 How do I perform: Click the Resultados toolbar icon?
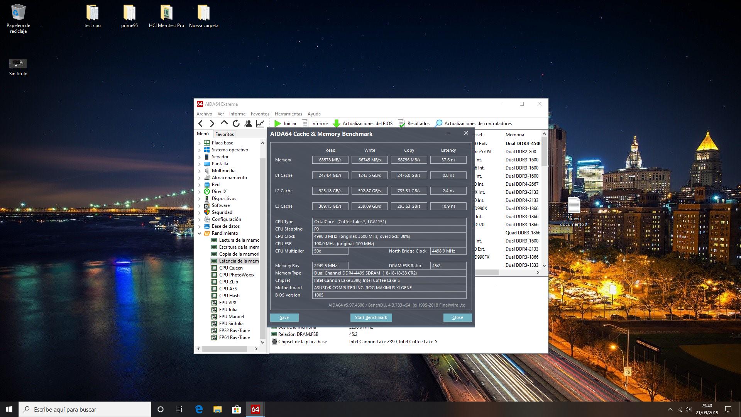[402, 124]
